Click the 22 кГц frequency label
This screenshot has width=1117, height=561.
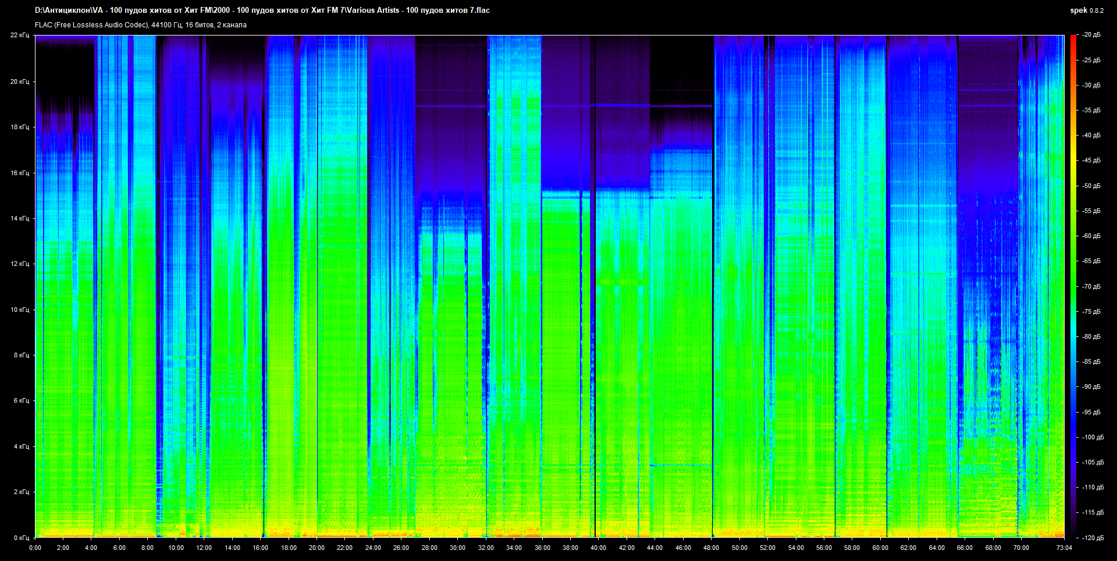point(20,35)
